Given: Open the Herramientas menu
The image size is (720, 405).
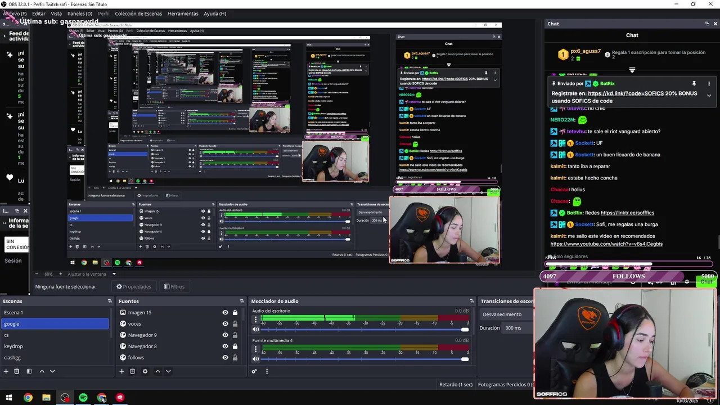Looking at the screenshot, I should coord(183,13).
